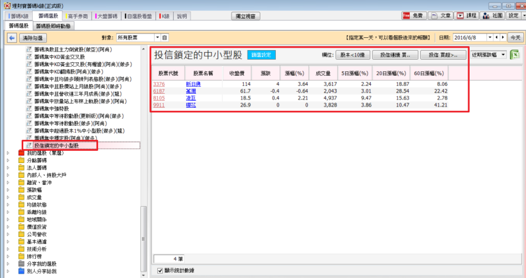
Task: Click the 分點籌碼 folder icon
Action: point(21,160)
